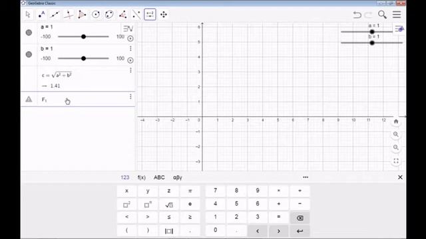Toggle the Graphics view style bar

[x=399, y=29]
